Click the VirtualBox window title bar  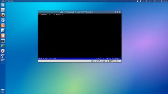(80, 12)
